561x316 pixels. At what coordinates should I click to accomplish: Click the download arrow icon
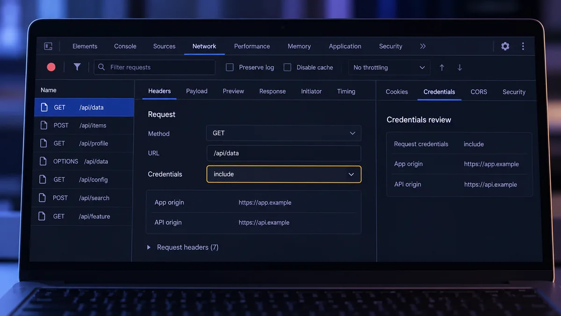tap(460, 67)
